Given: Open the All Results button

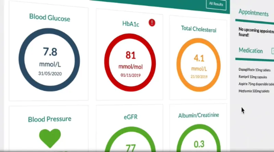Looking at the screenshot, I should click(216, 4).
